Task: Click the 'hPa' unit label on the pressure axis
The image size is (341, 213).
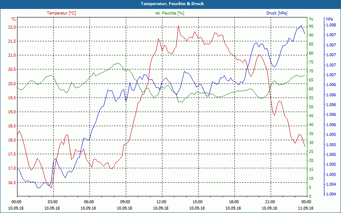Action: pyautogui.click(x=329, y=19)
